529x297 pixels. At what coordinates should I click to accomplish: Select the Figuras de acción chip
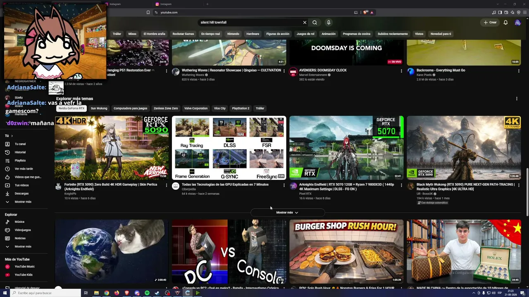[x=278, y=34]
